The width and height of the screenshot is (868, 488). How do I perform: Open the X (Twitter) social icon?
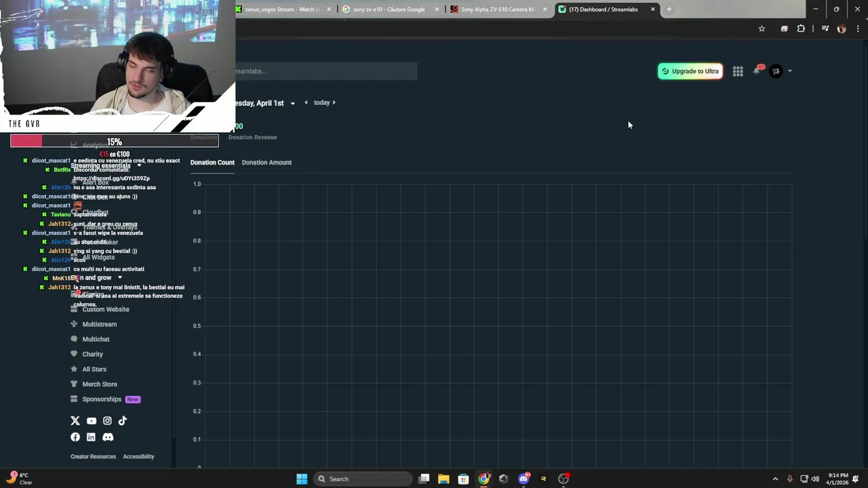(75, 421)
